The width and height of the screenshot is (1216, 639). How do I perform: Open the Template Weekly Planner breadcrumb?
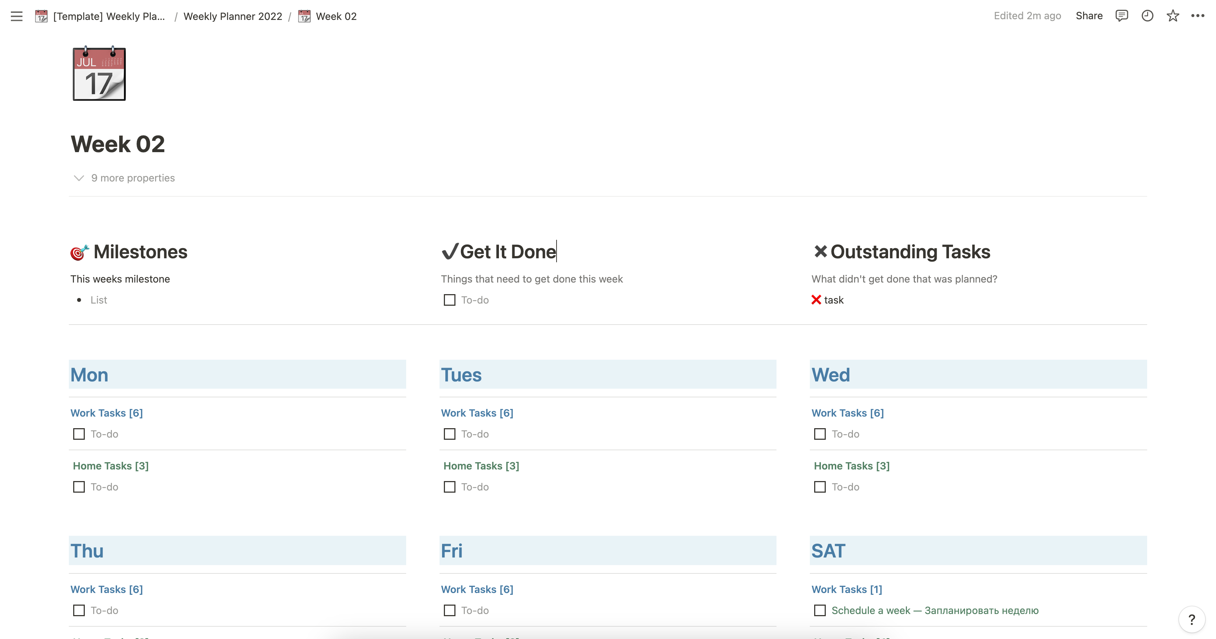tap(109, 17)
